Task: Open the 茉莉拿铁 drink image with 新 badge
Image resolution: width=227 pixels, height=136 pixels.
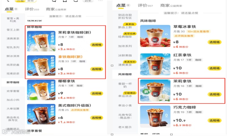Action: click(155, 90)
